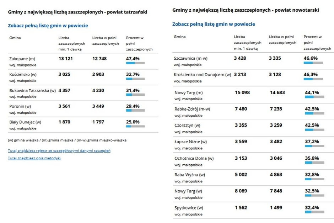
Task: Click the Biały Dunajec 25,0% progress bar
Action: [135, 126]
